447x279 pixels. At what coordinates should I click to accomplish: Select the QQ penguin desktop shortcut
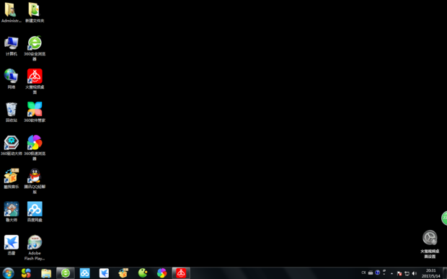tap(35, 181)
